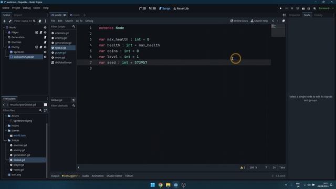Run a specific scene

pyautogui.click(x=309, y=8)
